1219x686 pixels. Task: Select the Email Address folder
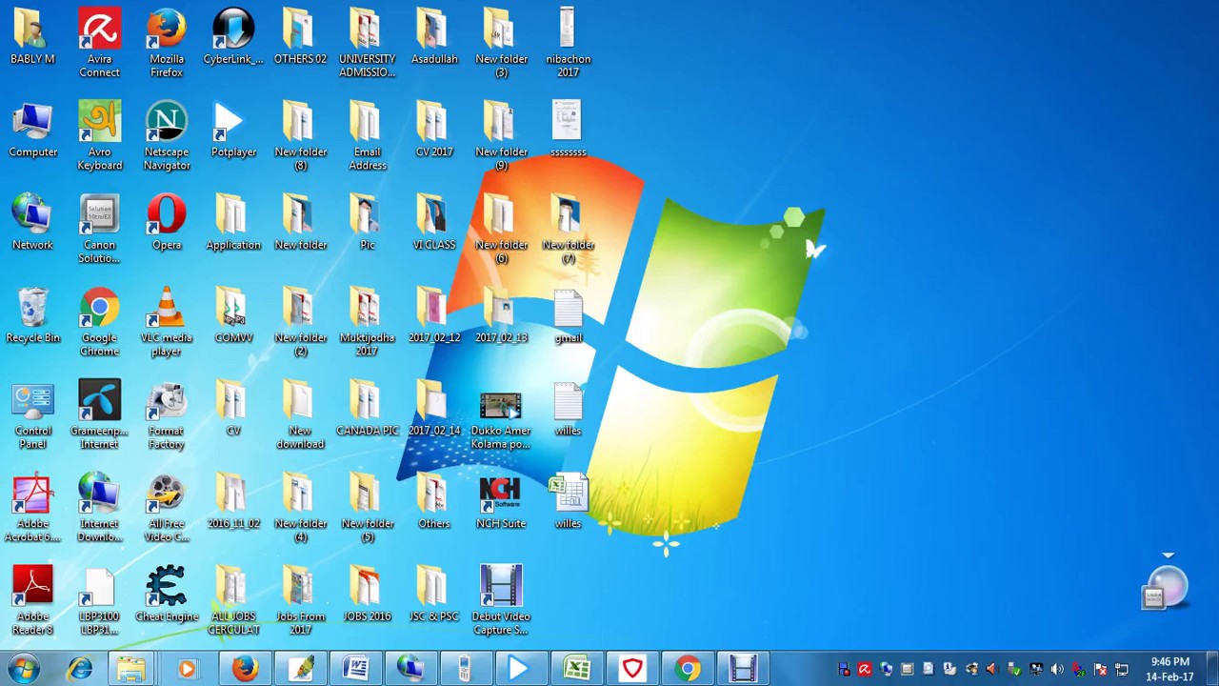[x=367, y=136]
